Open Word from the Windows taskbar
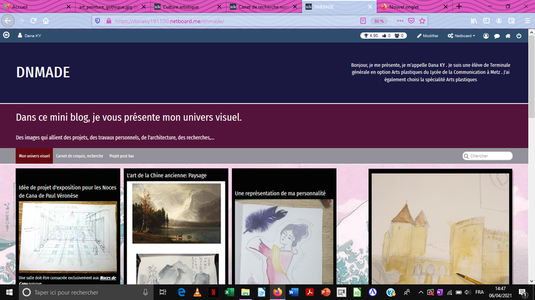 tap(294, 293)
